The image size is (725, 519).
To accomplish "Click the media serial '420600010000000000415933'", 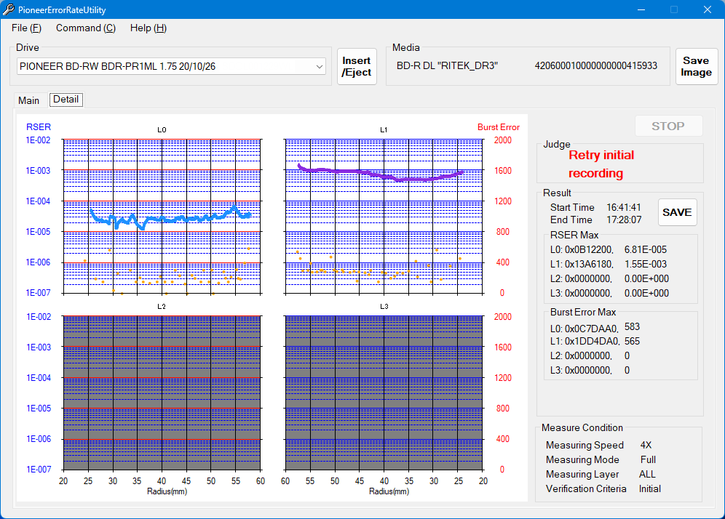I will (595, 65).
